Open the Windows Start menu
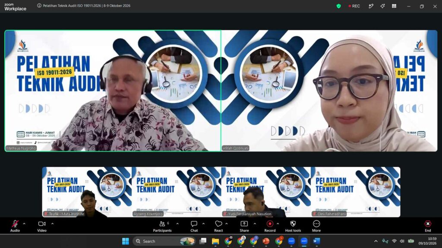This screenshot has height=248, width=442. (126, 241)
